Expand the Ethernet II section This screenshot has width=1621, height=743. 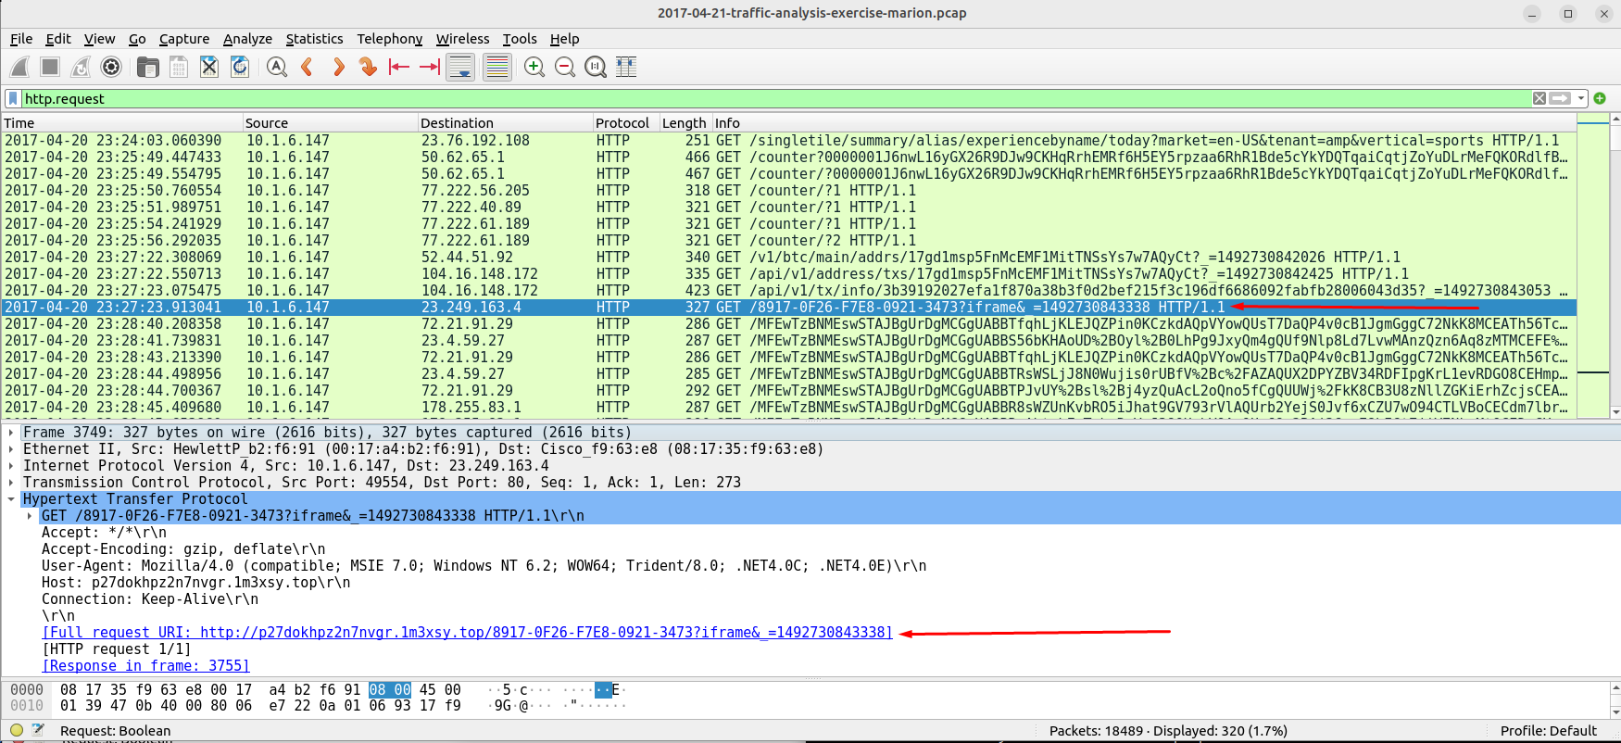(x=11, y=449)
